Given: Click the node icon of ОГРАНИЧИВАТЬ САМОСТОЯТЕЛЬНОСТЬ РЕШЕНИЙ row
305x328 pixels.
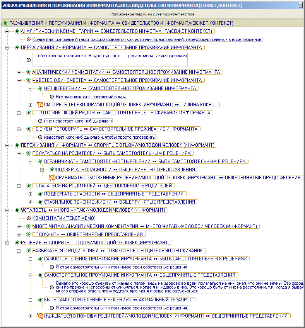Looking at the screenshot, I should 40,161.
